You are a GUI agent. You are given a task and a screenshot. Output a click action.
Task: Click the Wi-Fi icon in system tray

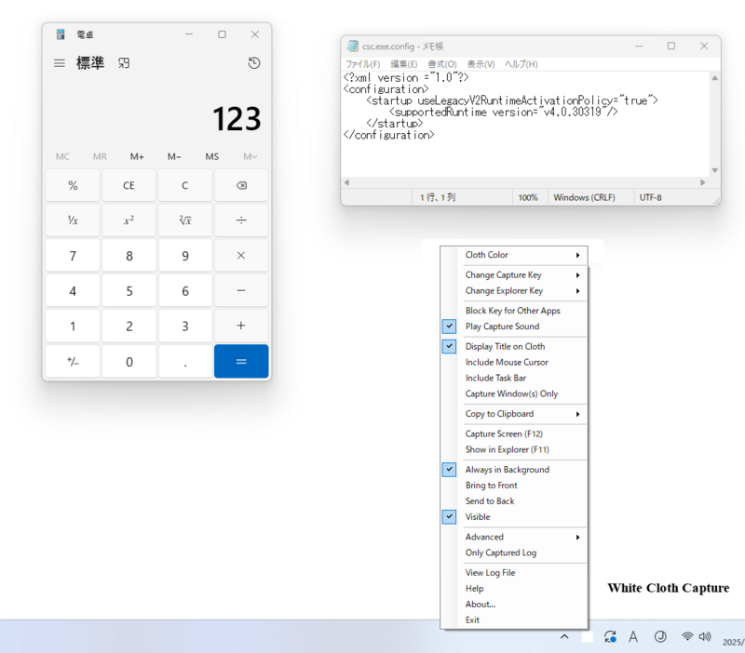click(687, 637)
